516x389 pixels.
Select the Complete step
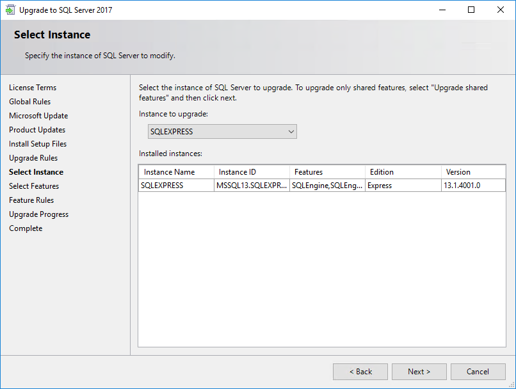(x=26, y=228)
